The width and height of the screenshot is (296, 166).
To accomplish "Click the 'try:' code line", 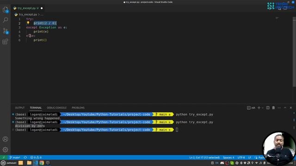I will (30, 19).
